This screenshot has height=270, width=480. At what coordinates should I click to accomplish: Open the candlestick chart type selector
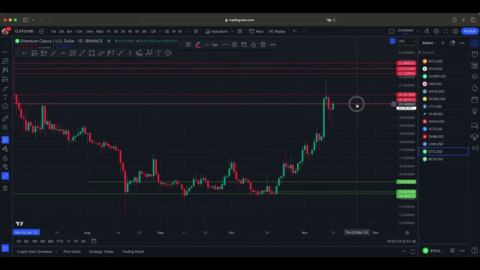[196, 31]
